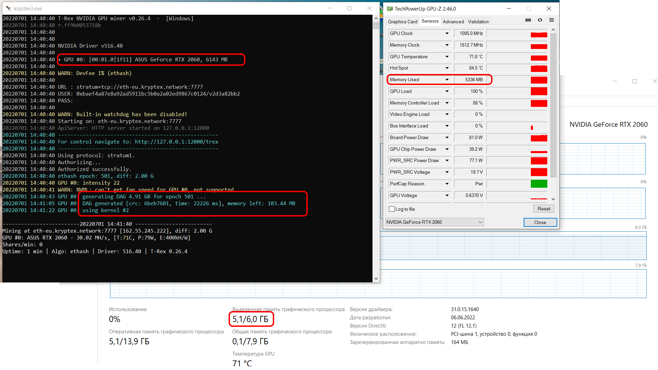Expand the Video Engine Load dropdown

point(447,114)
